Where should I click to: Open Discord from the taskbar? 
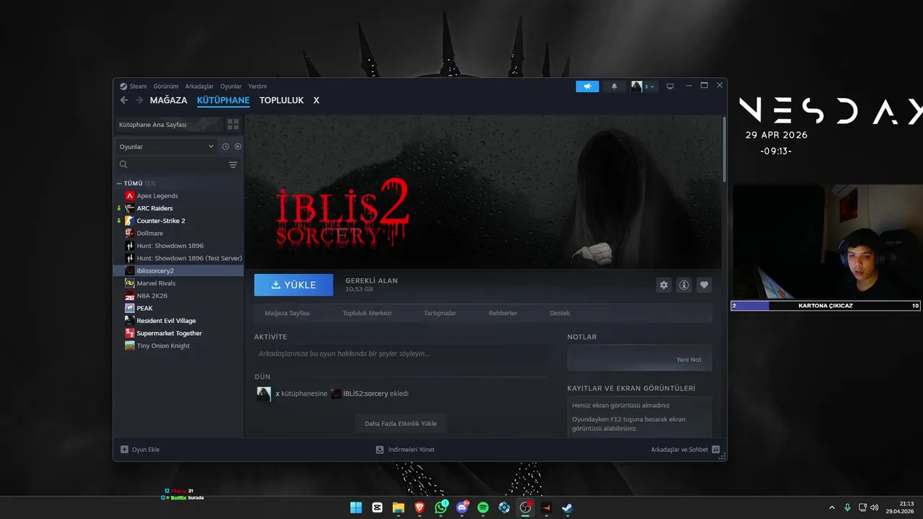click(462, 507)
